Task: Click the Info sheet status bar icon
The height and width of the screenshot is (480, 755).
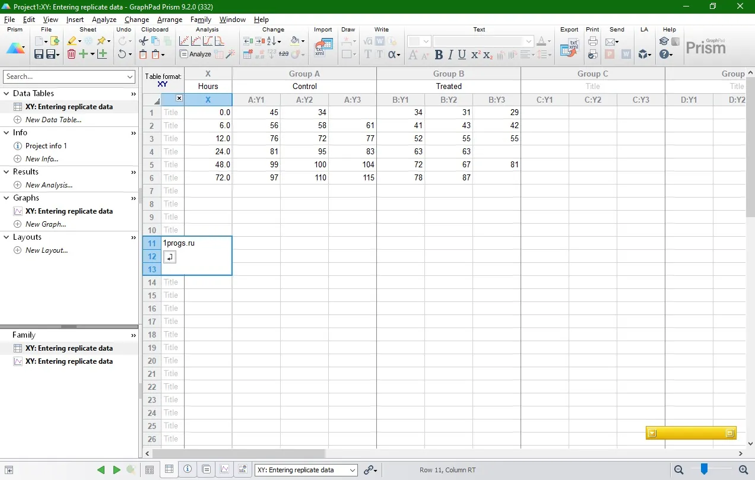Action: click(x=188, y=469)
